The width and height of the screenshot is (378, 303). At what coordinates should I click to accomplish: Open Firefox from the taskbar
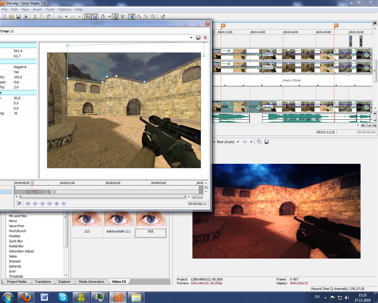pyautogui.click(x=26, y=297)
